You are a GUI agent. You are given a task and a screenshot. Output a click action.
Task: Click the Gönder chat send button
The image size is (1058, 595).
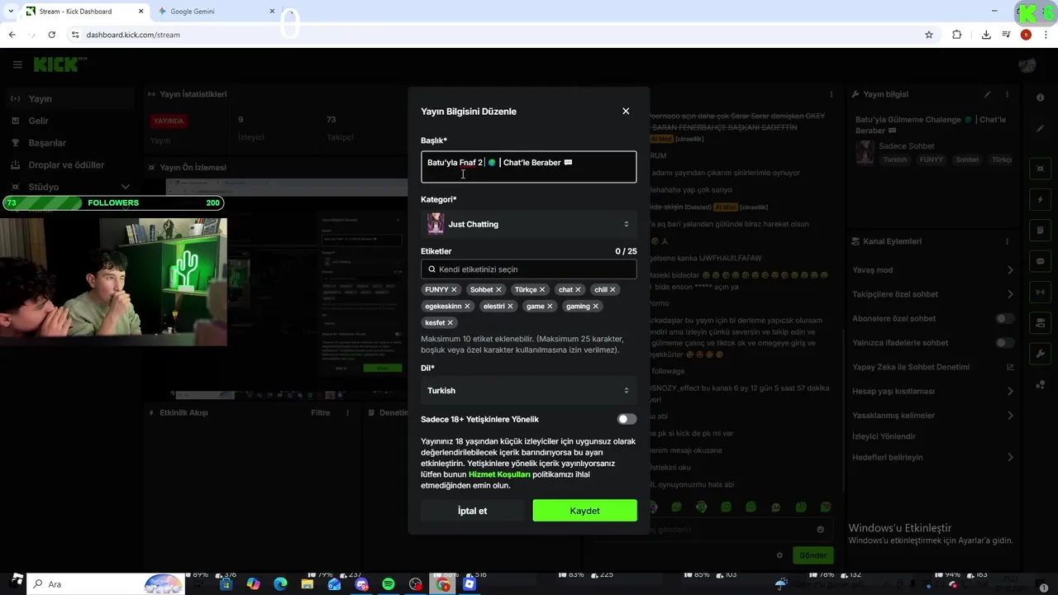(813, 555)
